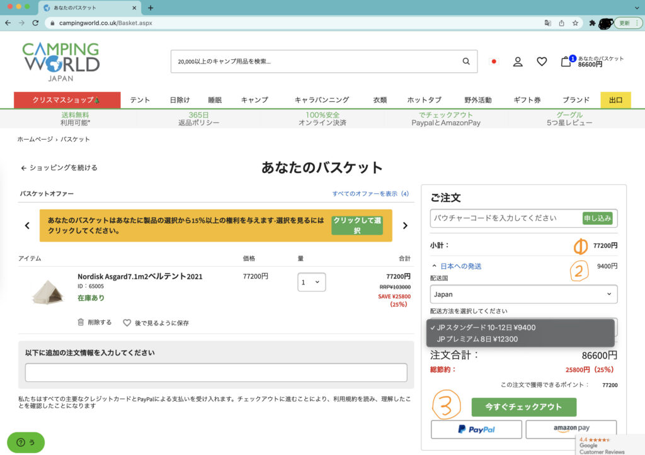Open the extensions puzzle icon
Image resolution: width=645 pixels, height=455 pixels.
[x=592, y=23]
